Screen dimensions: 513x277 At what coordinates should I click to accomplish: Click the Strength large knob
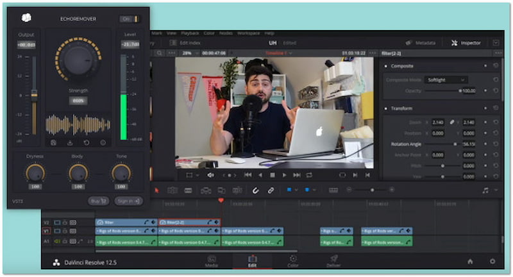coord(78,60)
